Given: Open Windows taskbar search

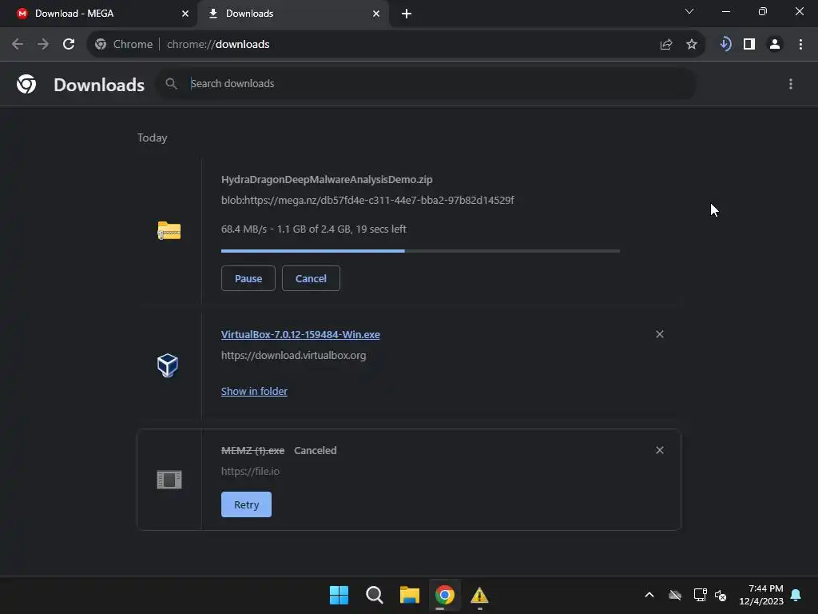Looking at the screenshot, I should pos(375,595).
